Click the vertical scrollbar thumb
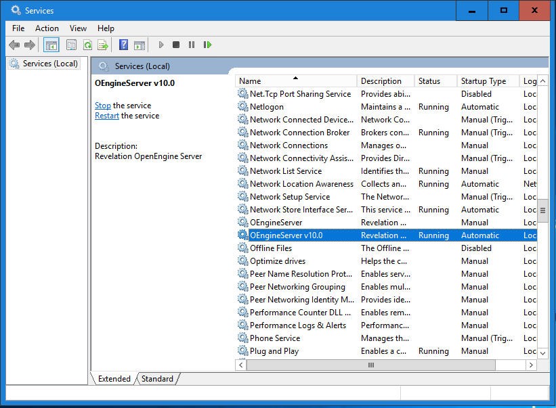 point(542,210)
